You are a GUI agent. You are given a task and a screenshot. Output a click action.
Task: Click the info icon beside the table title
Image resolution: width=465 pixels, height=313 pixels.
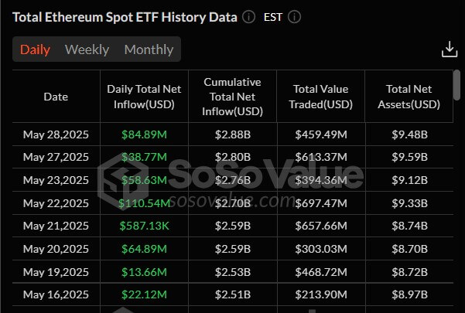point(248,17)
